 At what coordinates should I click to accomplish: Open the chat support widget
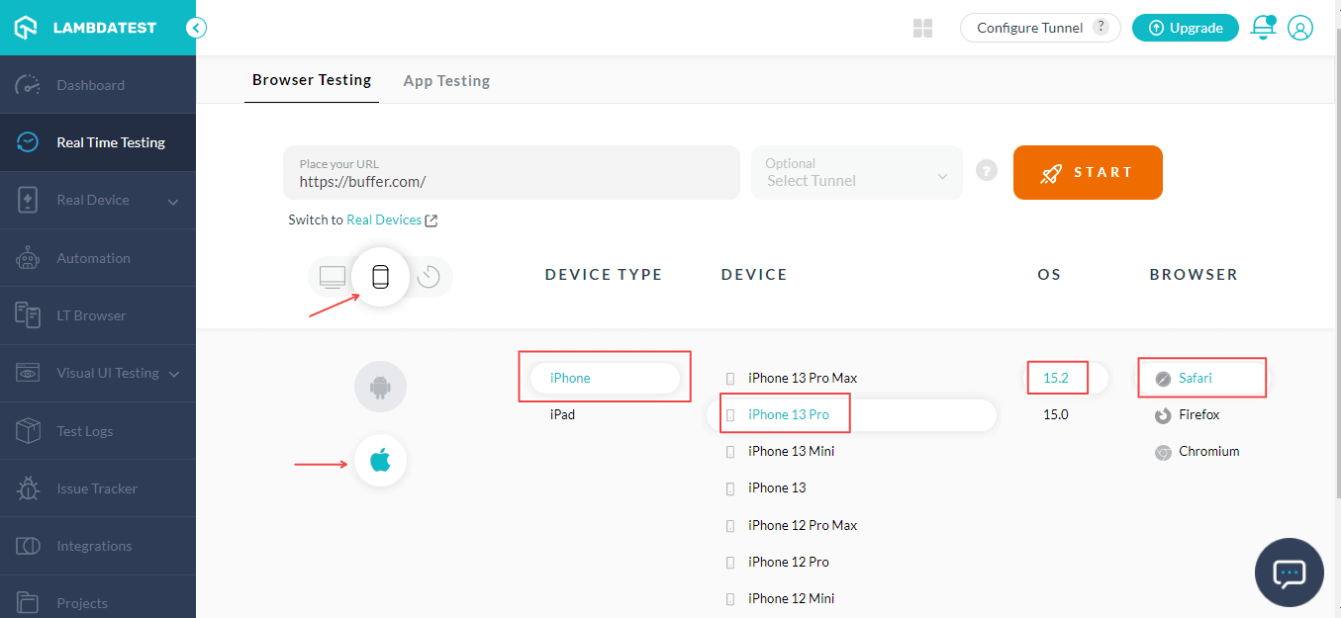pyautogui.click(x=1290, y=573)
